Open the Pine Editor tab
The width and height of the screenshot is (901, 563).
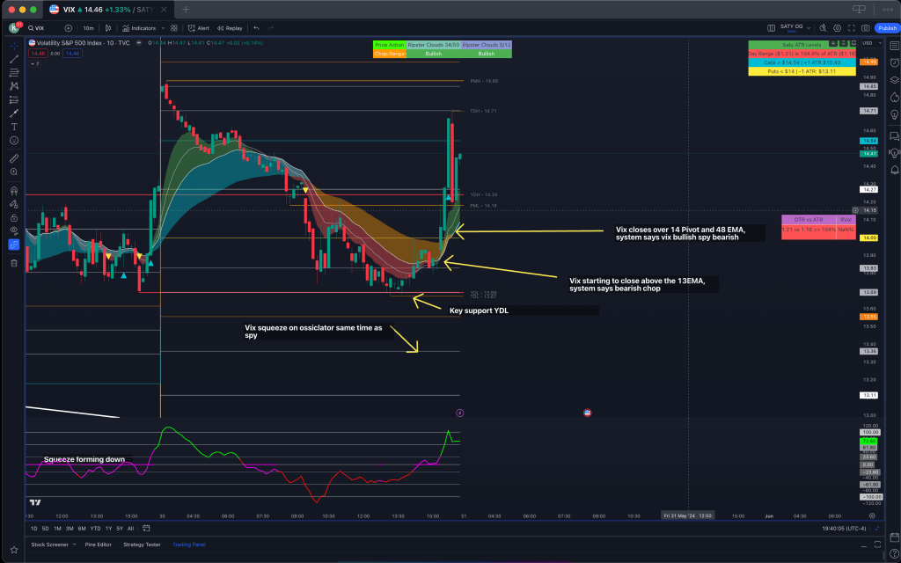click(x=99, y=545)
